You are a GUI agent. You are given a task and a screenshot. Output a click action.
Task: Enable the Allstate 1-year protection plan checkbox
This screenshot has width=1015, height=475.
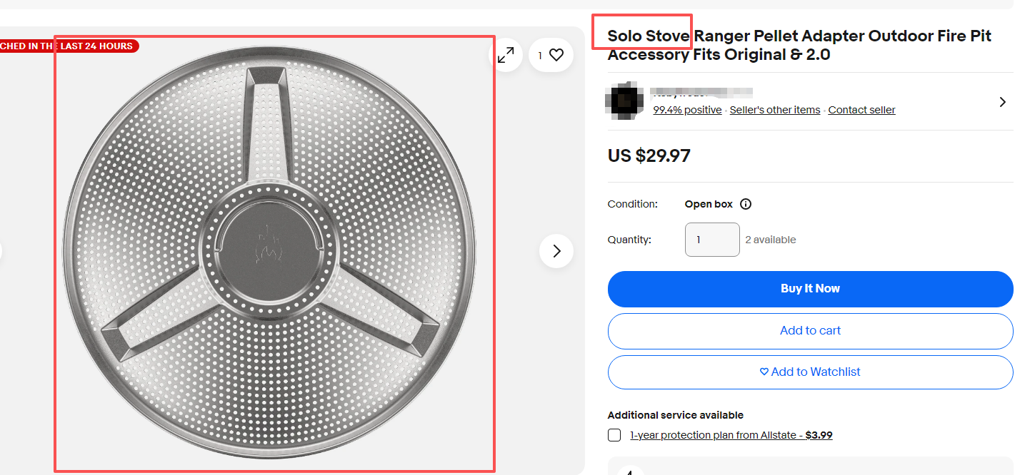[614, 435]
